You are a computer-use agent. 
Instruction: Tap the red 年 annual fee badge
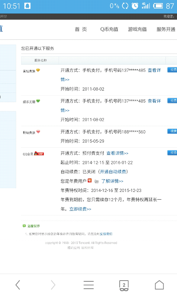click(x=90, y=181)
